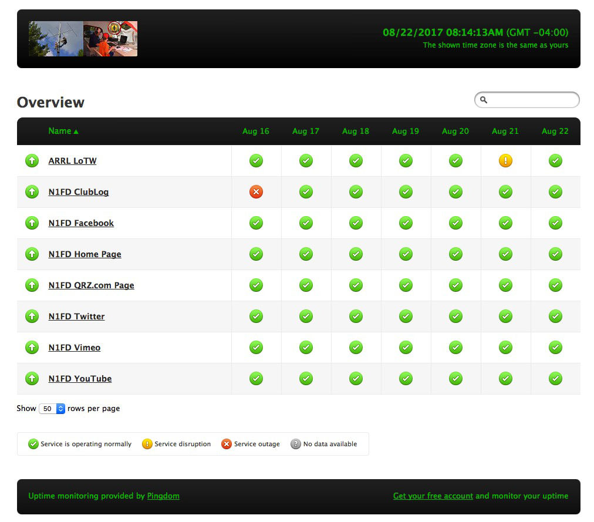
Task: Click N1FD Facebook Aug 18 green check
Action: tap(356, 223)
